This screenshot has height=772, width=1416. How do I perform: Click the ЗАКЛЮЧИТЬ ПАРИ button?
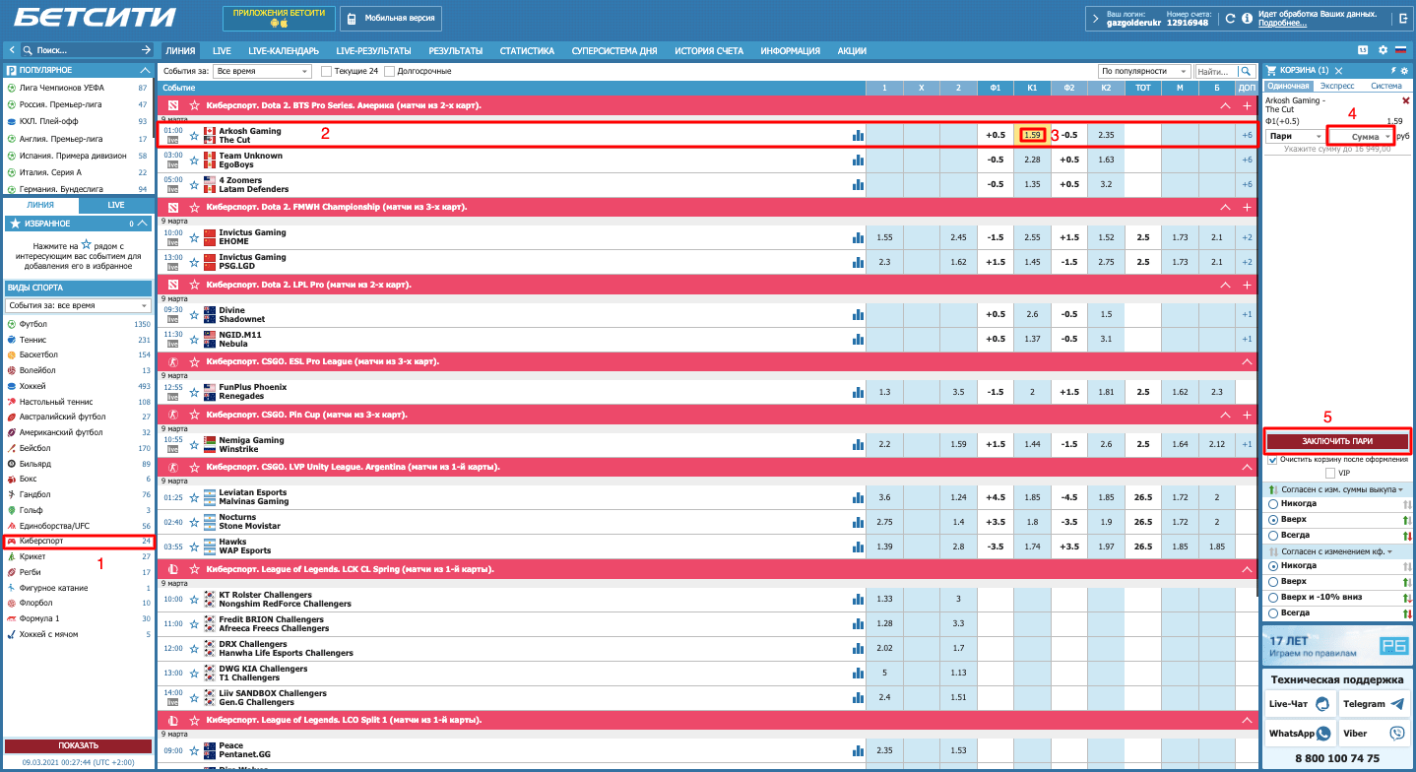click(x=1337, y=441)
